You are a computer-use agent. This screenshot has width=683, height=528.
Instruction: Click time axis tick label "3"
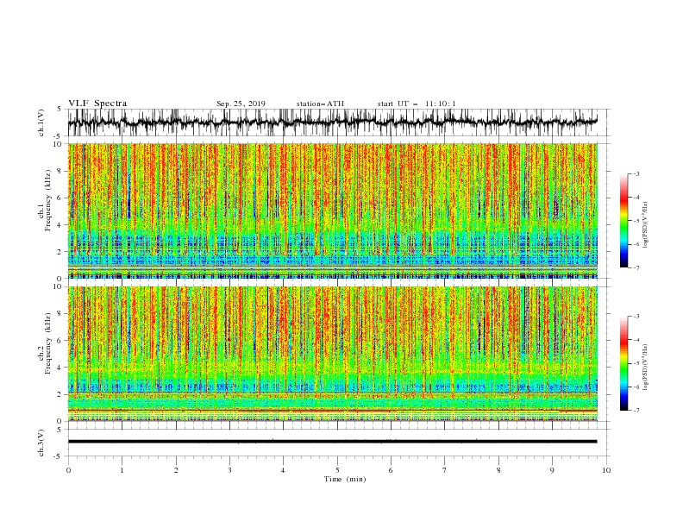tap(229, 470)
